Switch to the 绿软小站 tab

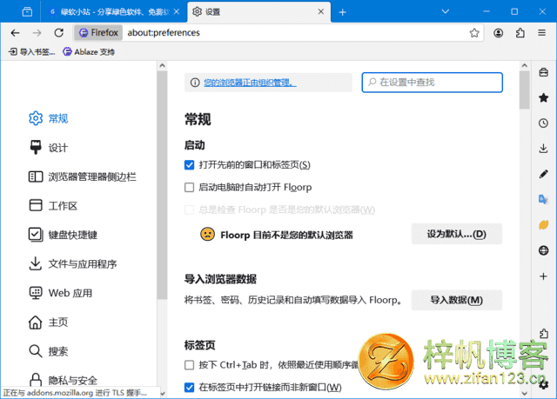click(113, 12)
